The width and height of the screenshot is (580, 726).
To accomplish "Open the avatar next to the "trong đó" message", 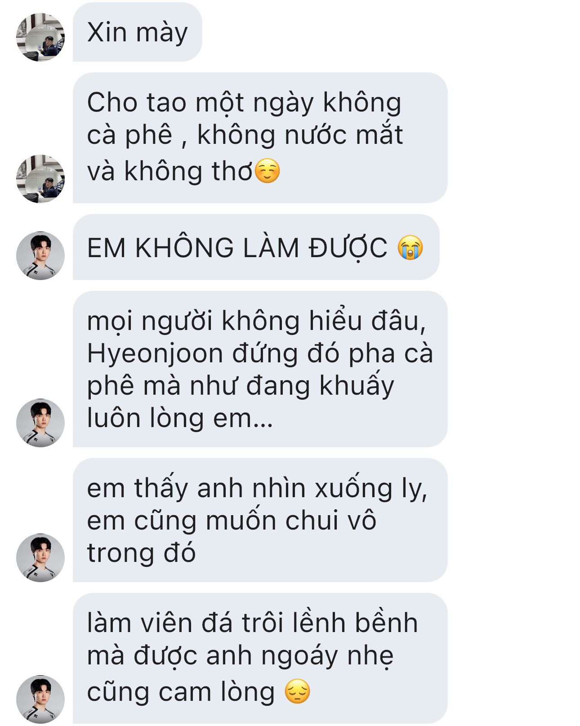I will 40,557.
